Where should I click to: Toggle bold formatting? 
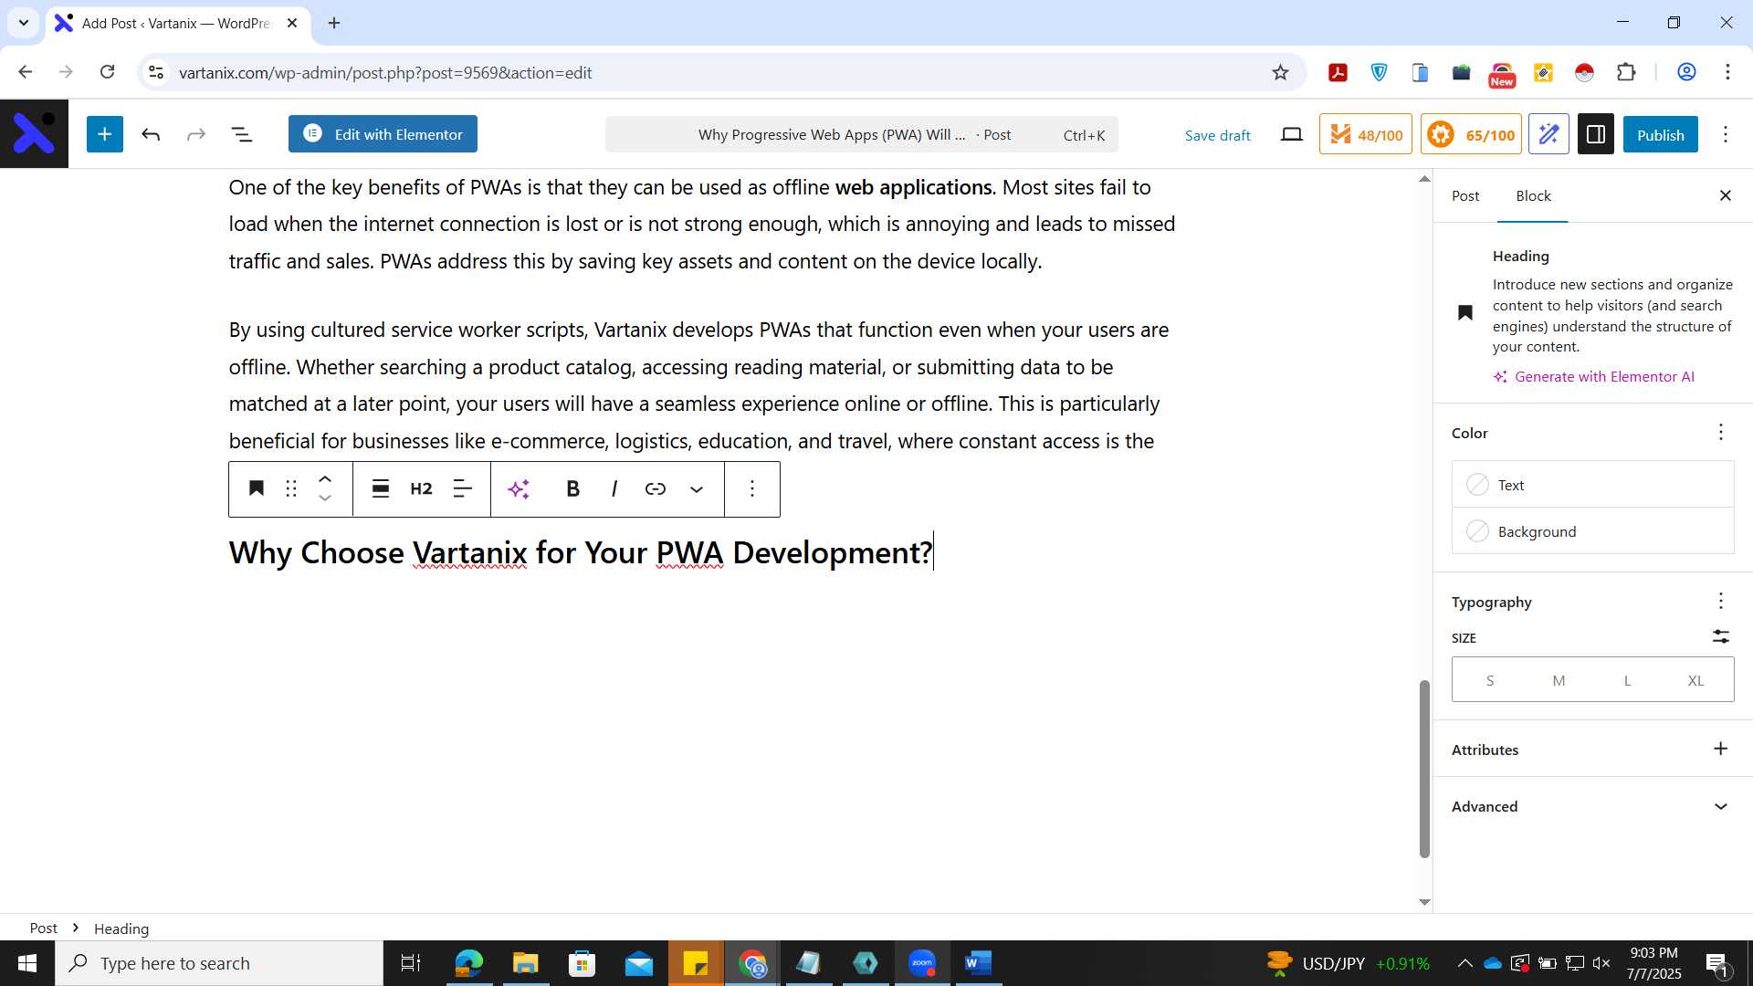pos(572,488)
